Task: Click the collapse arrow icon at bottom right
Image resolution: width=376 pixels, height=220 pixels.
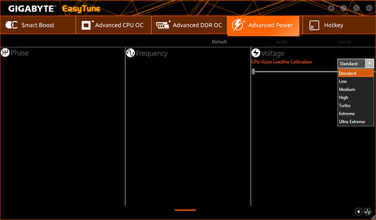Action: pos(359,212)
